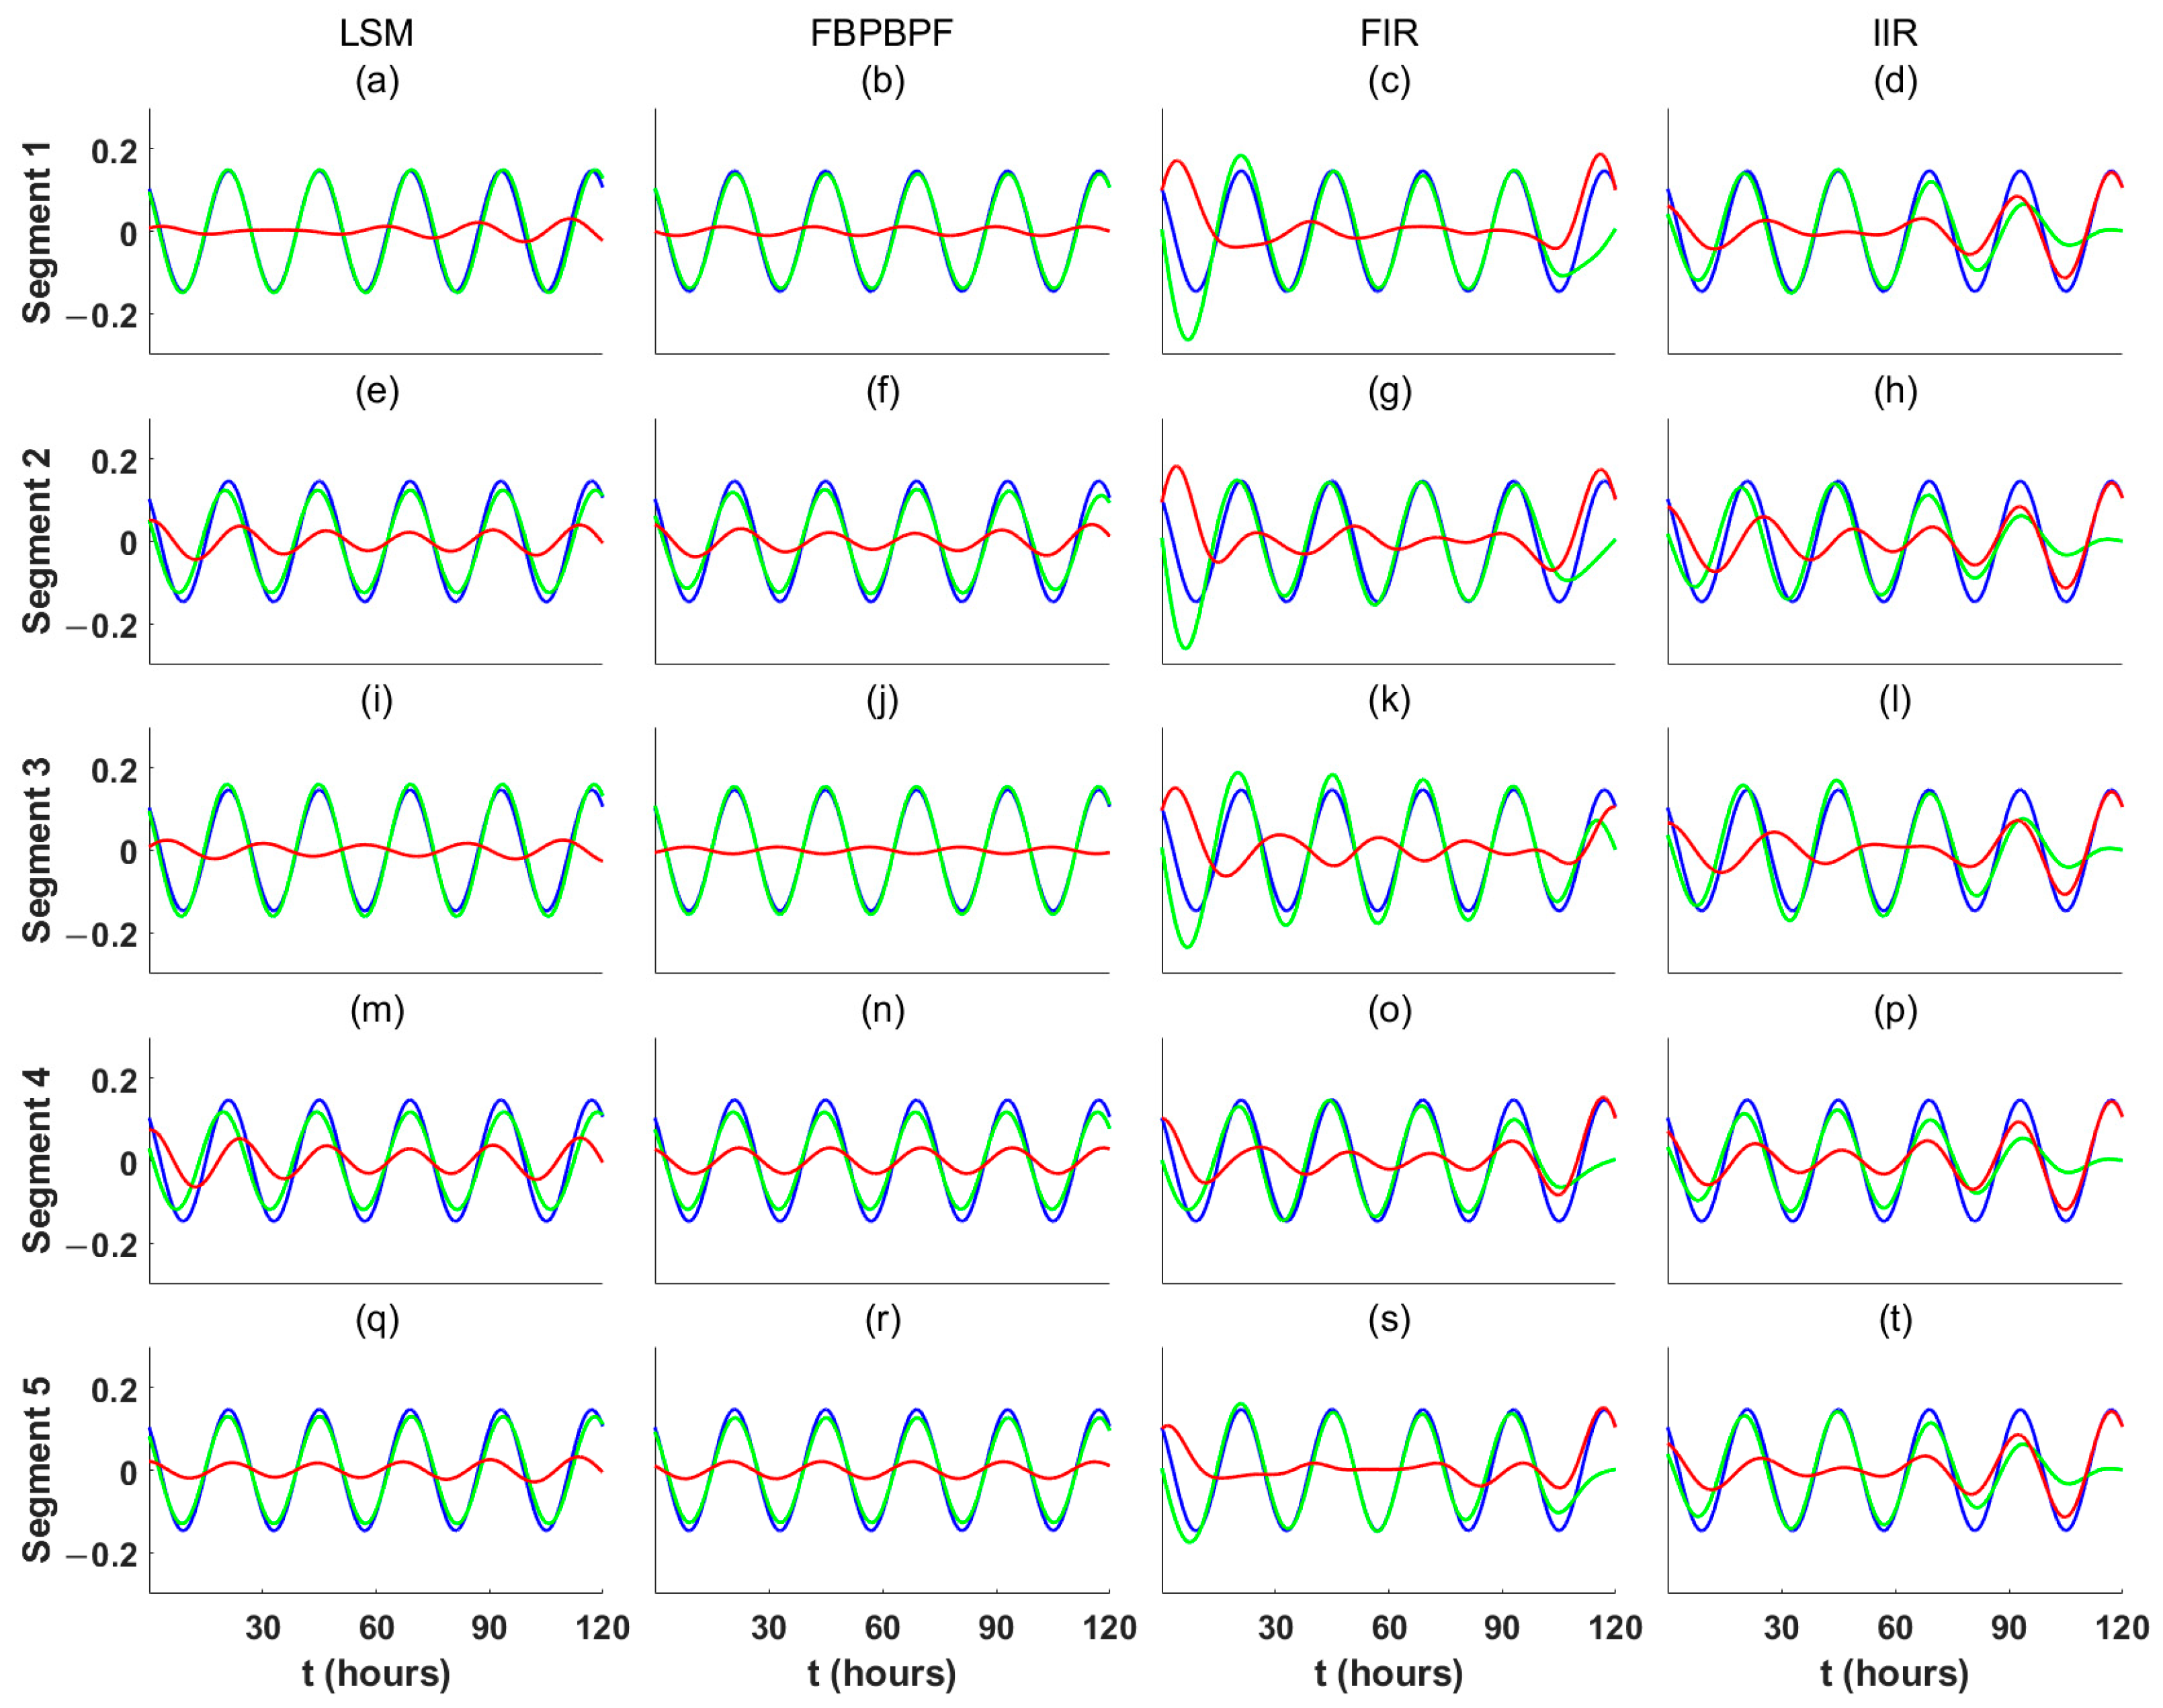The image size is (2163, 1708).
Task: Click the 90 tick under the IIR column
Action: point(2008,1627)
